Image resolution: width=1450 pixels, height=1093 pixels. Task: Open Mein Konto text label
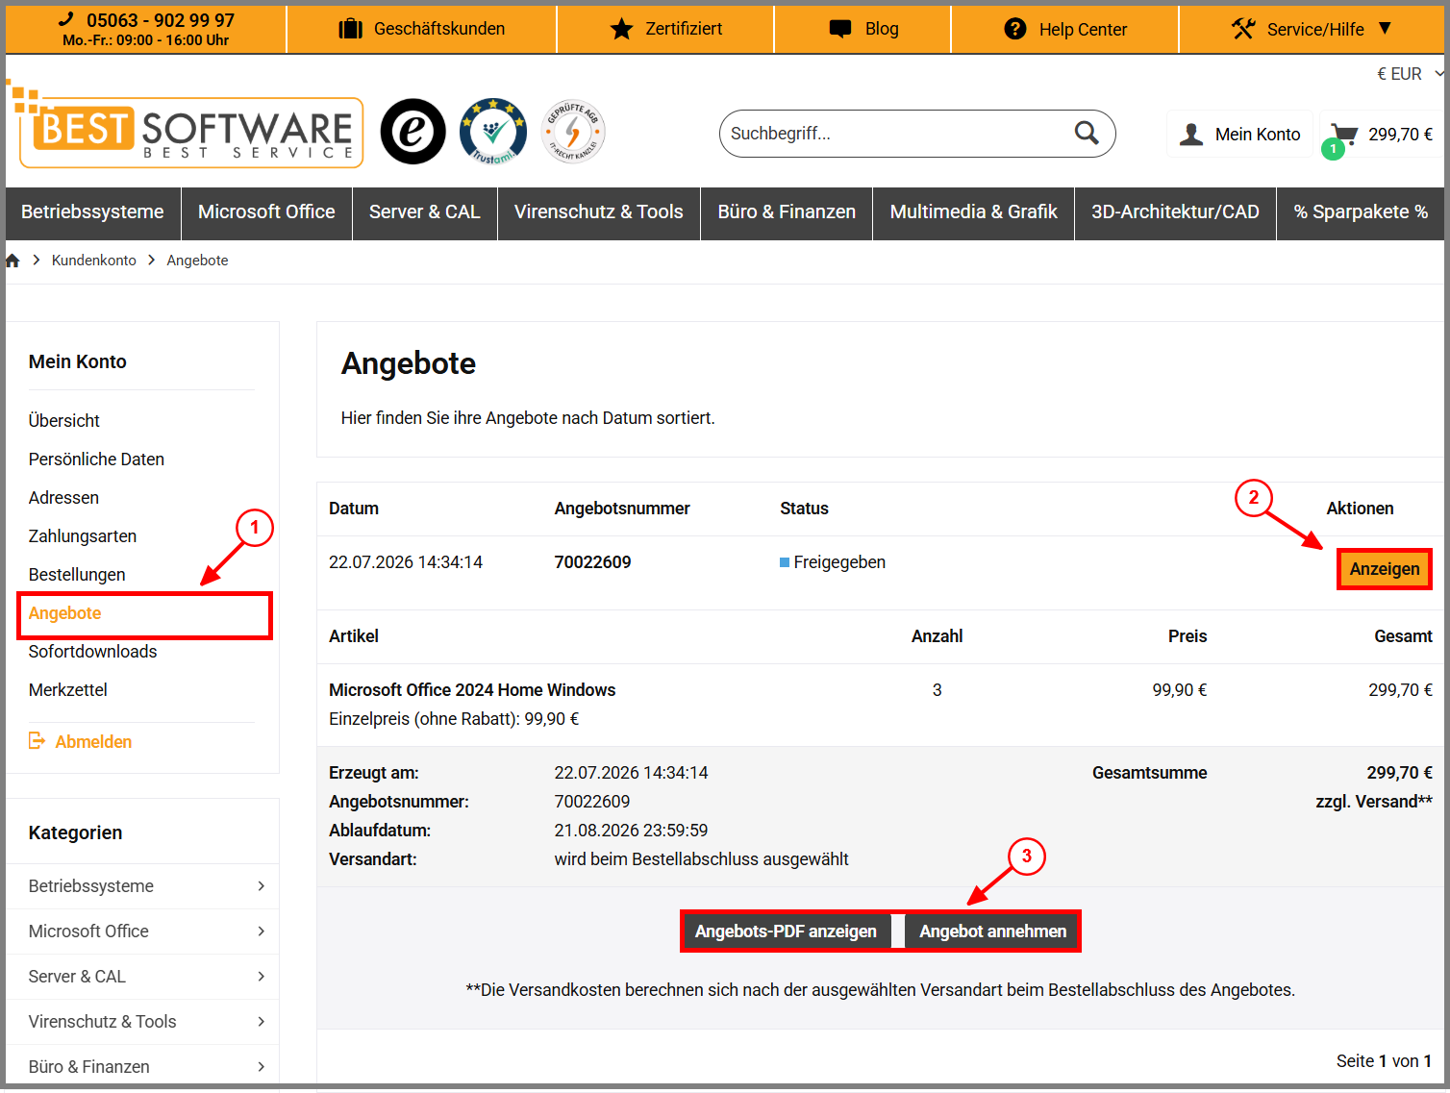point(1258,135)
